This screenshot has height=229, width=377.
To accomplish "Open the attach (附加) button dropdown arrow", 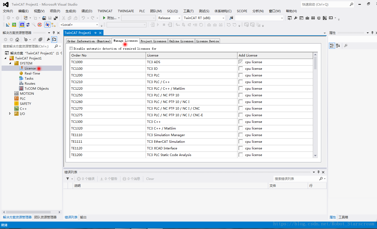I will click(x=119, y=18).
